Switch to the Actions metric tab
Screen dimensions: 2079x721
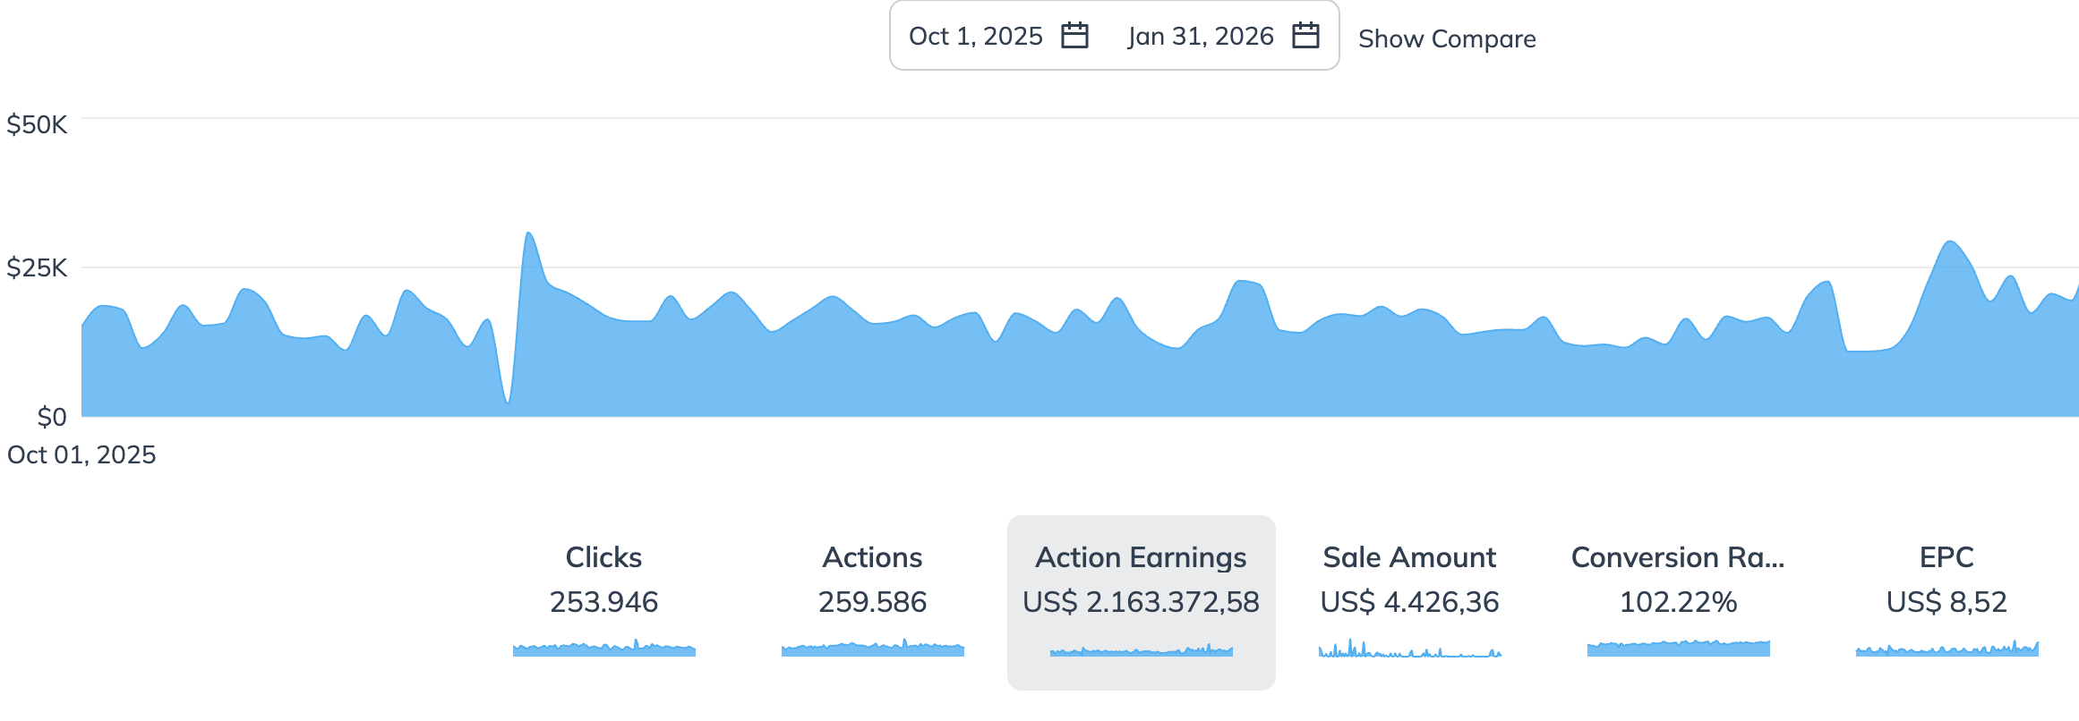pos(872,557)
